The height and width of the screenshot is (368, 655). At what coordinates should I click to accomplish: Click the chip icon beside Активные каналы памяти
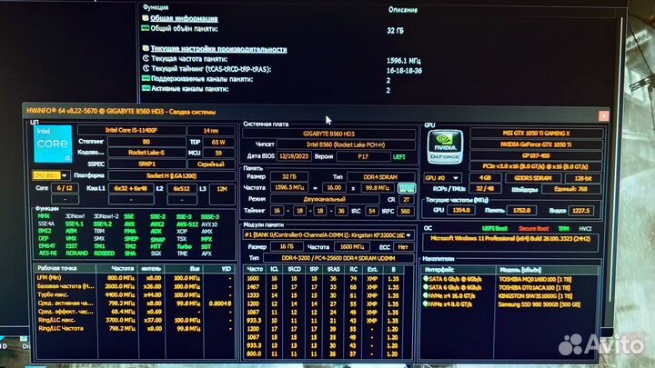coord(146,88)
